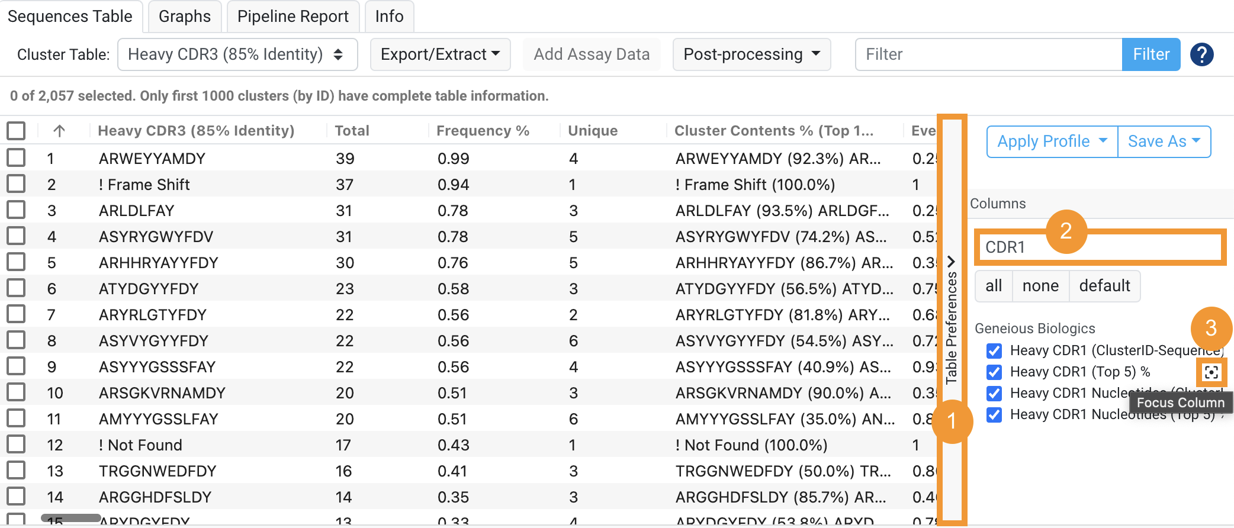
Task: Click the blue Filter button
Action: pyautogui.click(x=1151, y=54)
